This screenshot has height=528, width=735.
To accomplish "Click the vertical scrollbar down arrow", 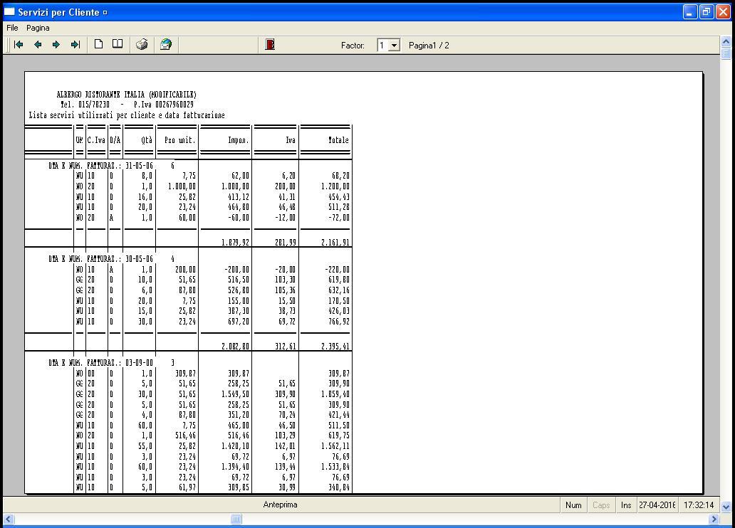I will pyautogui.click(x=726, y=507).
